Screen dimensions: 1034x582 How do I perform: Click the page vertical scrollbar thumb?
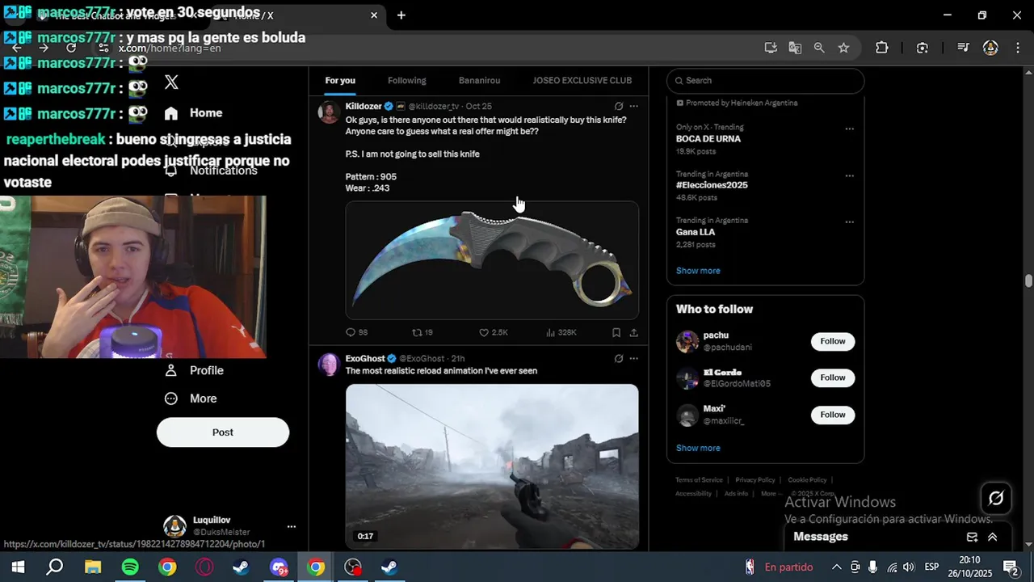(x=1028, y=280)
